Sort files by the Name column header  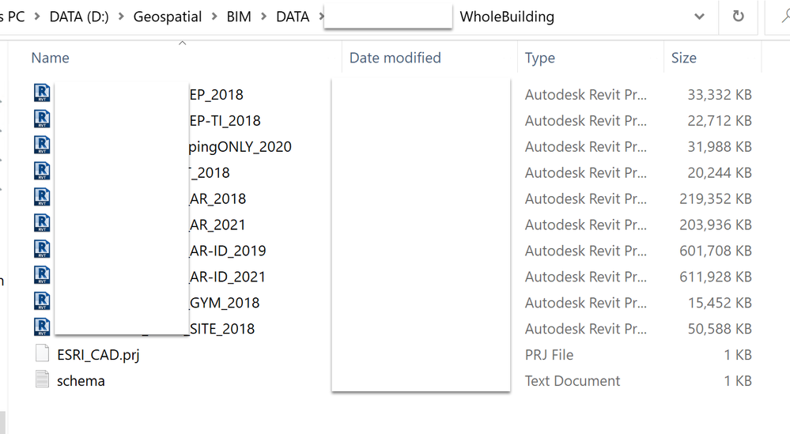51,58
